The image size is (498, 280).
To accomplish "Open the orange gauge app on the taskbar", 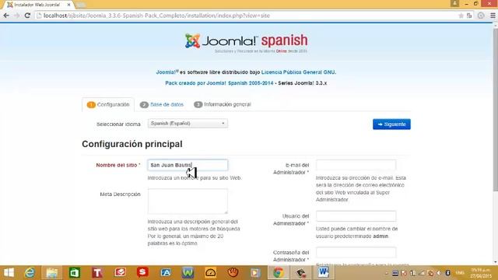I will pos(210,273).
